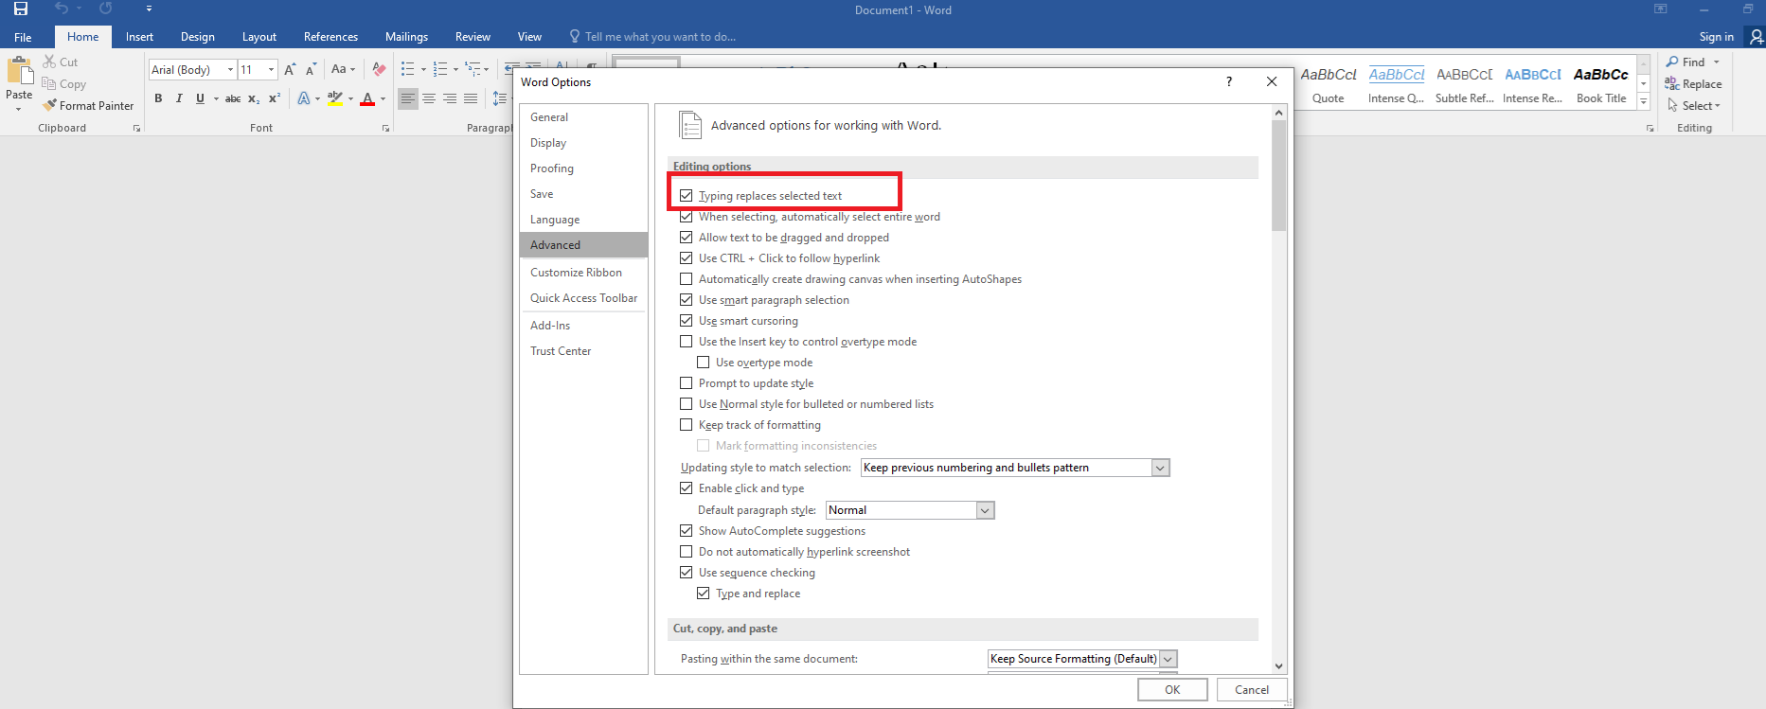This screenshot has height=709, width=1766.
Task: Switch to the Proofing options category
Action: click(x=552, y=168)
